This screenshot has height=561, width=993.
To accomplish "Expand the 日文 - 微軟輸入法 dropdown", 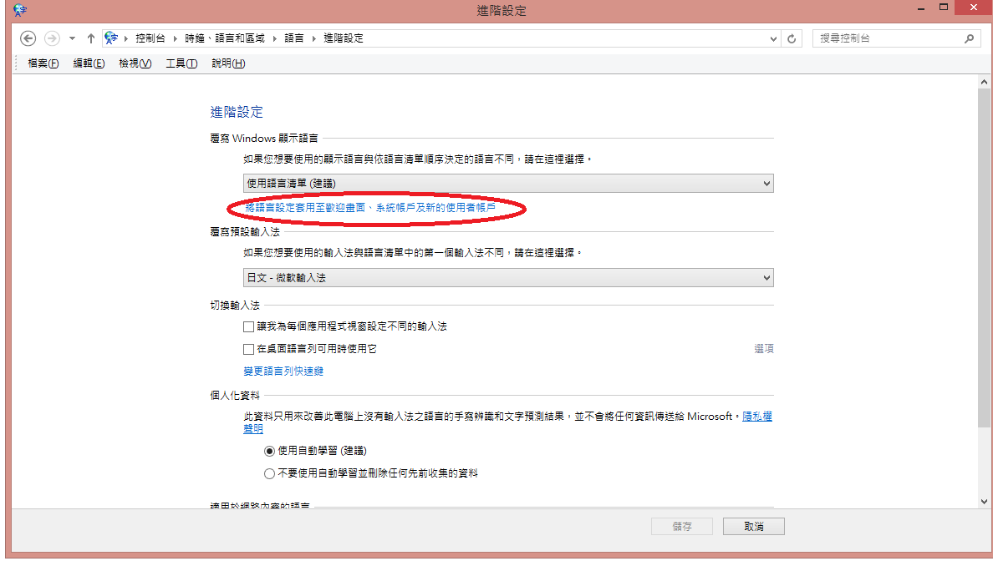I will click(x=507, y=277).
